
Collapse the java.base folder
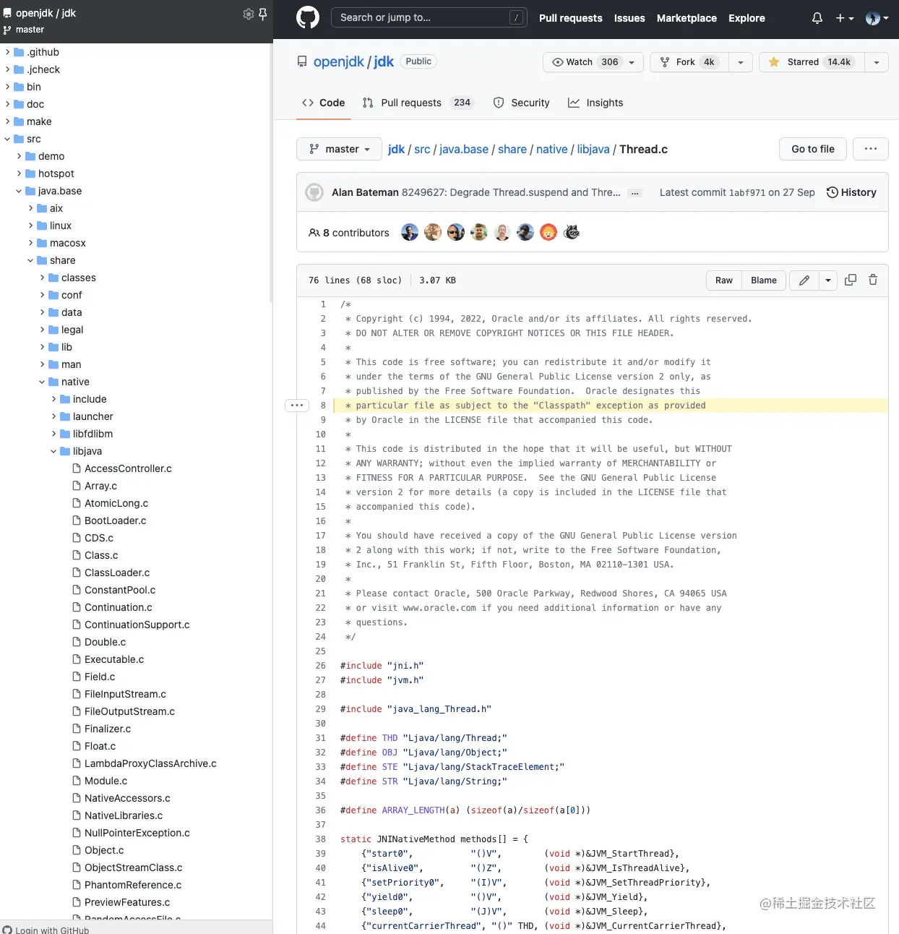(x=20, y=191)
